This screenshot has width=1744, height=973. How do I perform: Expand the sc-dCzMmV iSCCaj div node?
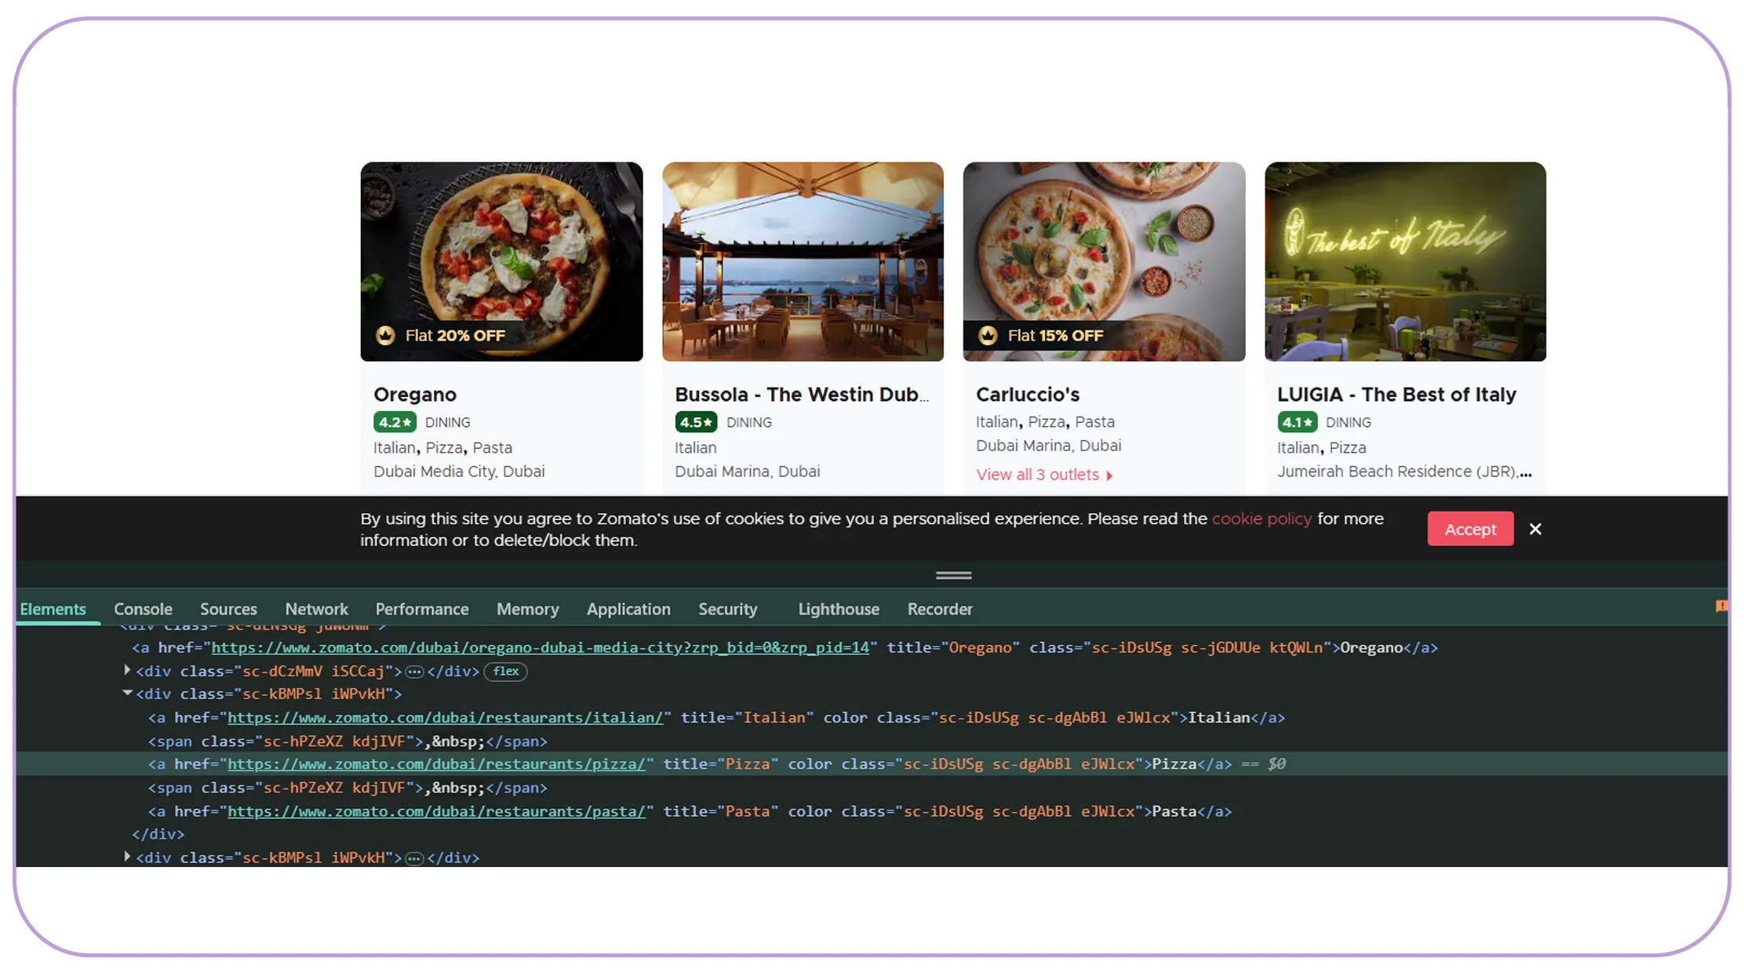click(x=127, y=670)
